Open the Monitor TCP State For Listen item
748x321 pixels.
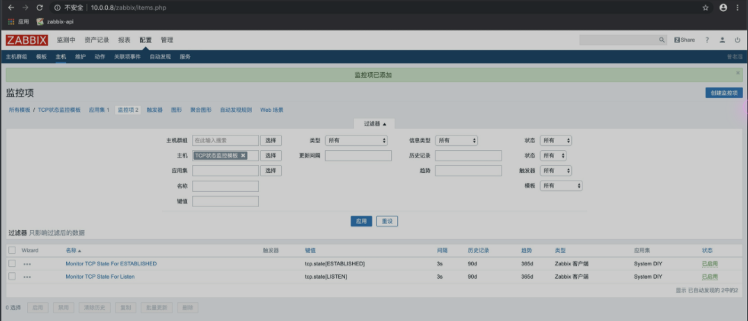click(x=100, y=277)
